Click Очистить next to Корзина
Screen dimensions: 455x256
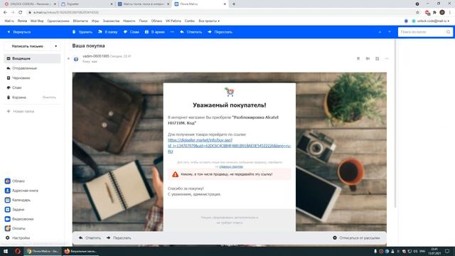(49, 97)
